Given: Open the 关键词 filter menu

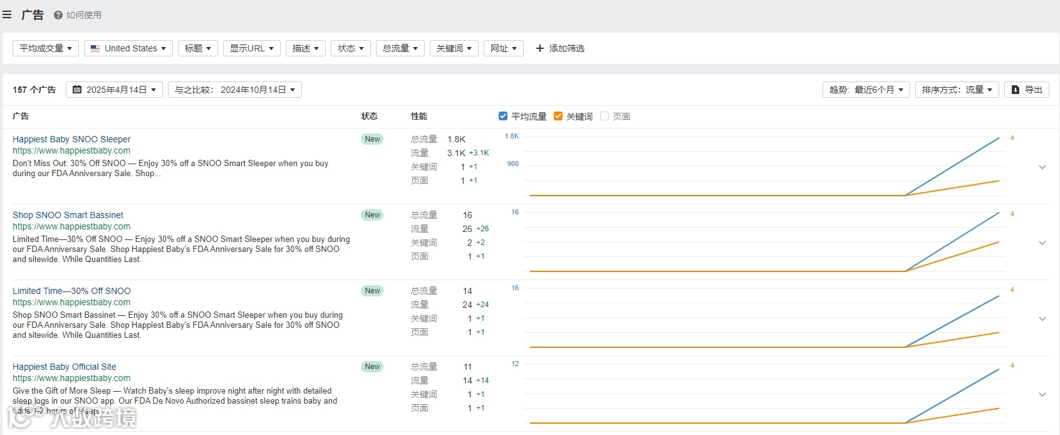Looking at the screenshot, I should pos(454,48).
